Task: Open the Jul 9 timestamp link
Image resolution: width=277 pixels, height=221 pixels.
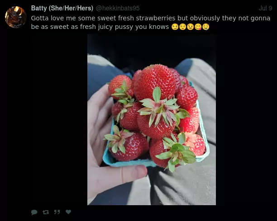Action: pos(265,8)
